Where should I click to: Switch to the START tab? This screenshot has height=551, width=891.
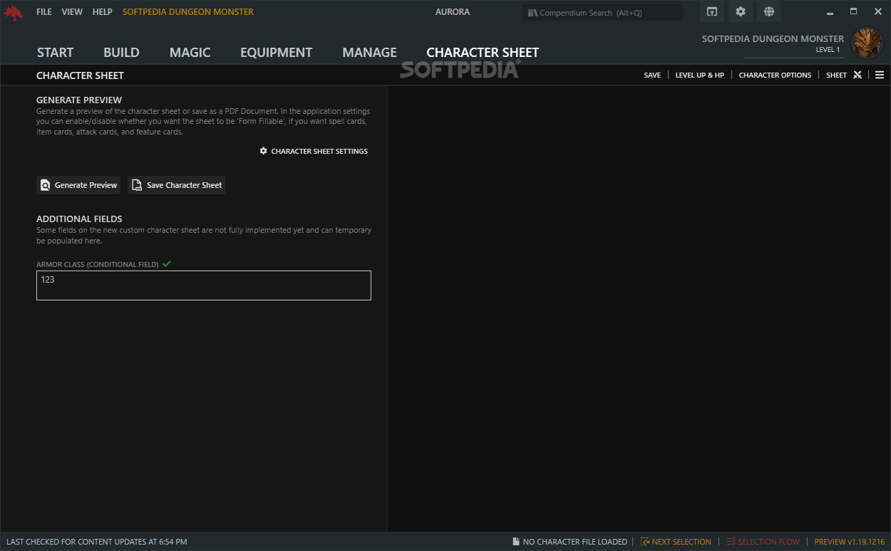click(x=55, y=53)
